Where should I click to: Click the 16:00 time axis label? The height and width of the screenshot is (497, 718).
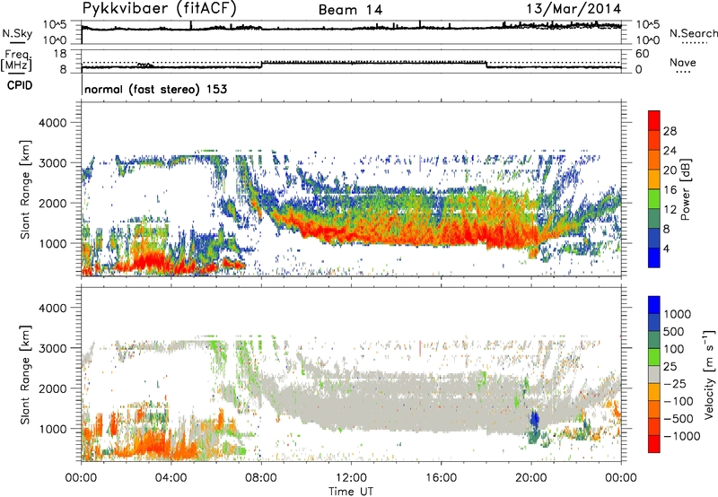[441, 477]
